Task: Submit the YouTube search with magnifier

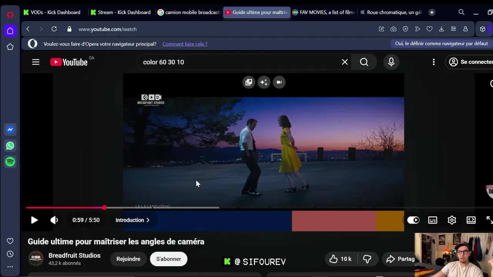Action: tap(364, 62)
